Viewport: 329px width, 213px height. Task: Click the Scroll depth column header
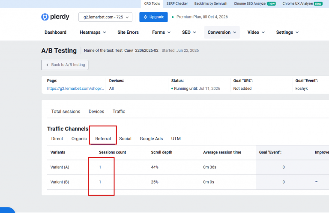pyautogui.click(x=162, y=152)
